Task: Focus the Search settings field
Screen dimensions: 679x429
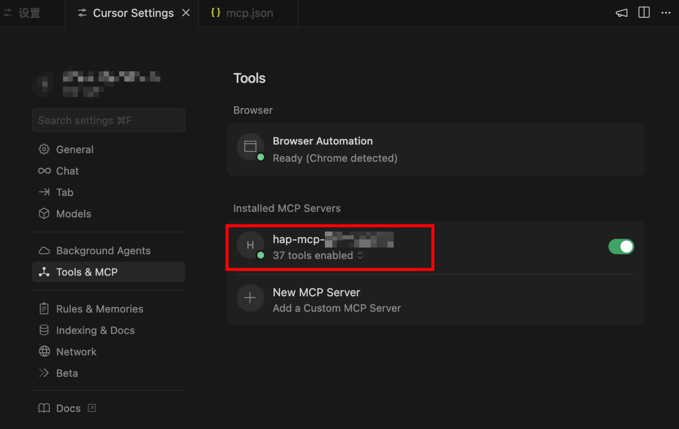Action: pos(108,120)
